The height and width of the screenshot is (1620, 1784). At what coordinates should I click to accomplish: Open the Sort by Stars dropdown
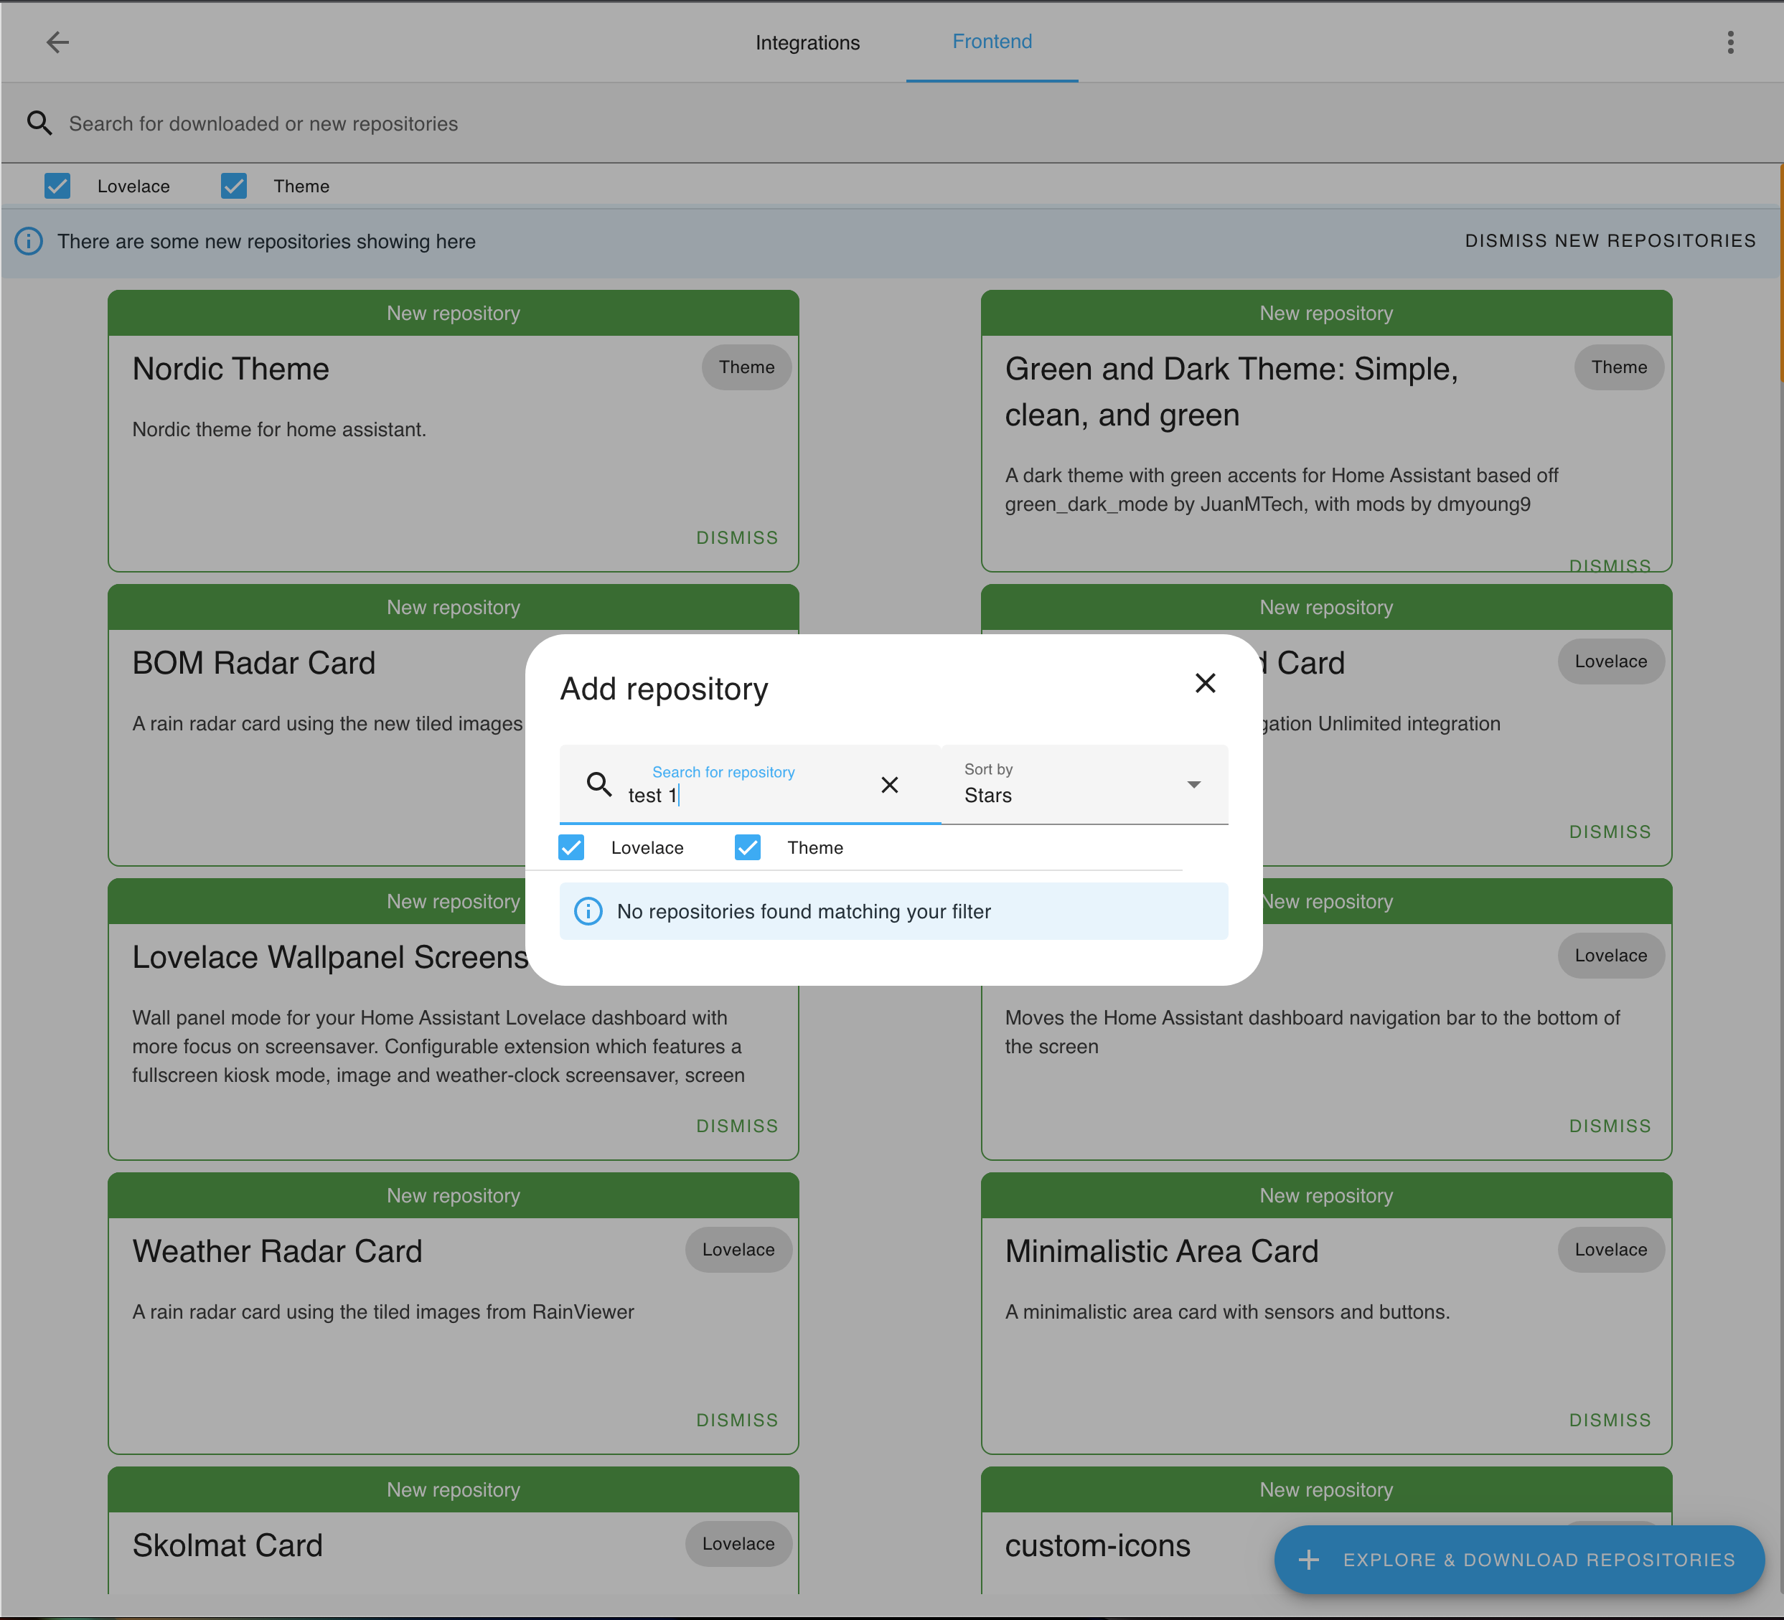tap(1084, 784)
